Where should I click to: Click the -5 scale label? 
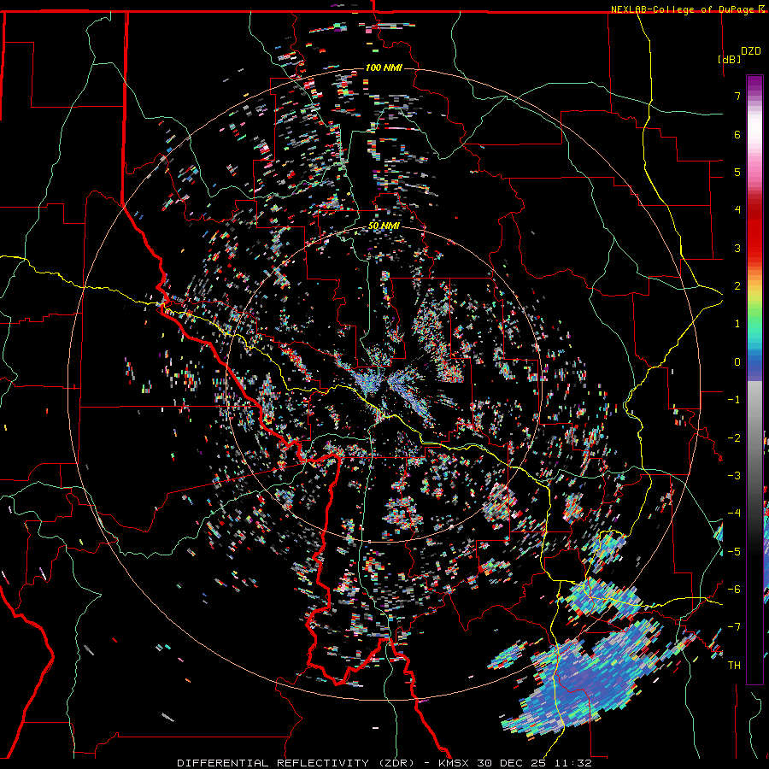click(x=734, y=552)
